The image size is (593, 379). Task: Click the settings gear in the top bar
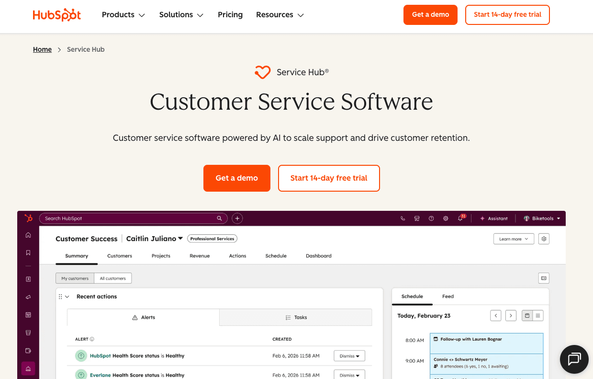446,218
